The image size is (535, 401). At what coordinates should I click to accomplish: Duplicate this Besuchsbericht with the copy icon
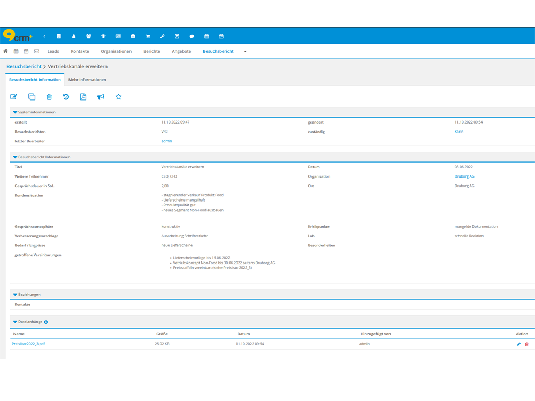[32, 97]
